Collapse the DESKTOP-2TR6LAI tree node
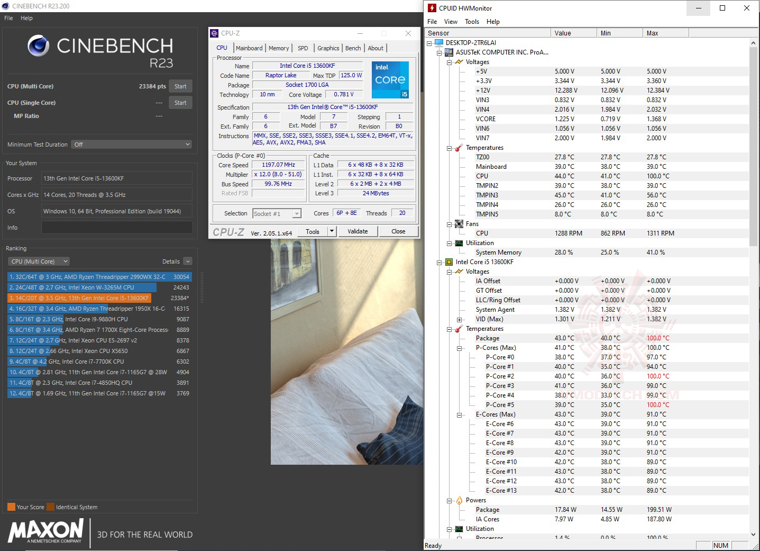The image size is (760, 551). (x=429, y=43)
